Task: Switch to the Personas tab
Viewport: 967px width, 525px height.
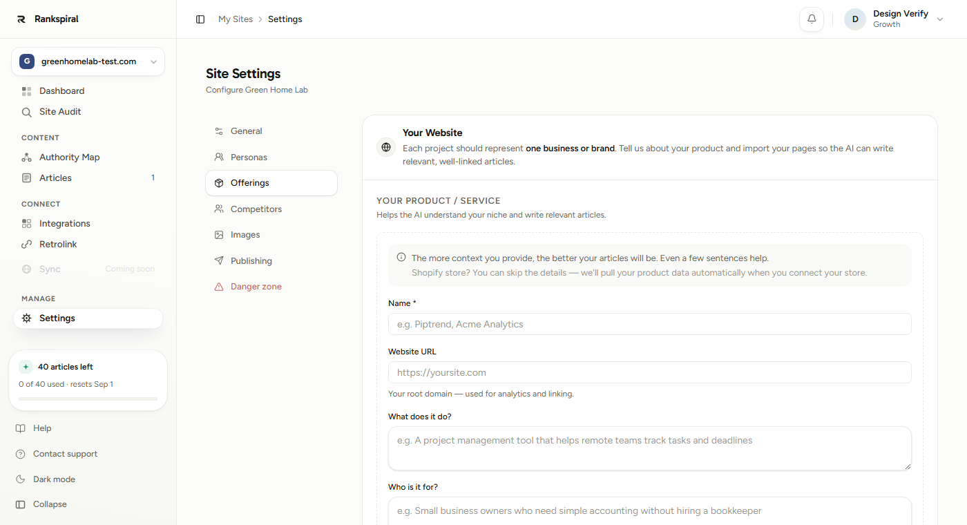Action: coord(271,157)
